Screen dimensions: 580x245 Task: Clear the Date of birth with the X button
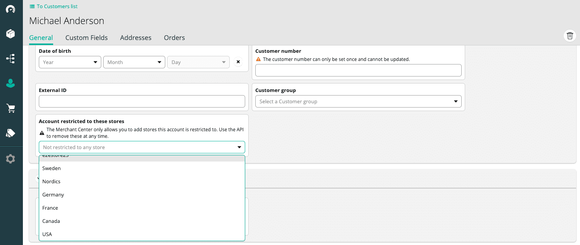[x=238, y=61]
